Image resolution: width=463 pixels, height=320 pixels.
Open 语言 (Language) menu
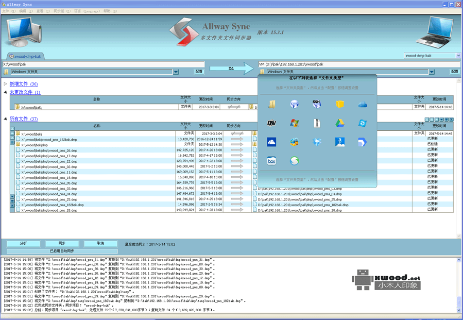pyautogui.click(x=87, y=11)
